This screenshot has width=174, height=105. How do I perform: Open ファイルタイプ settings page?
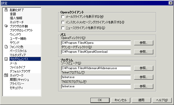18,67
